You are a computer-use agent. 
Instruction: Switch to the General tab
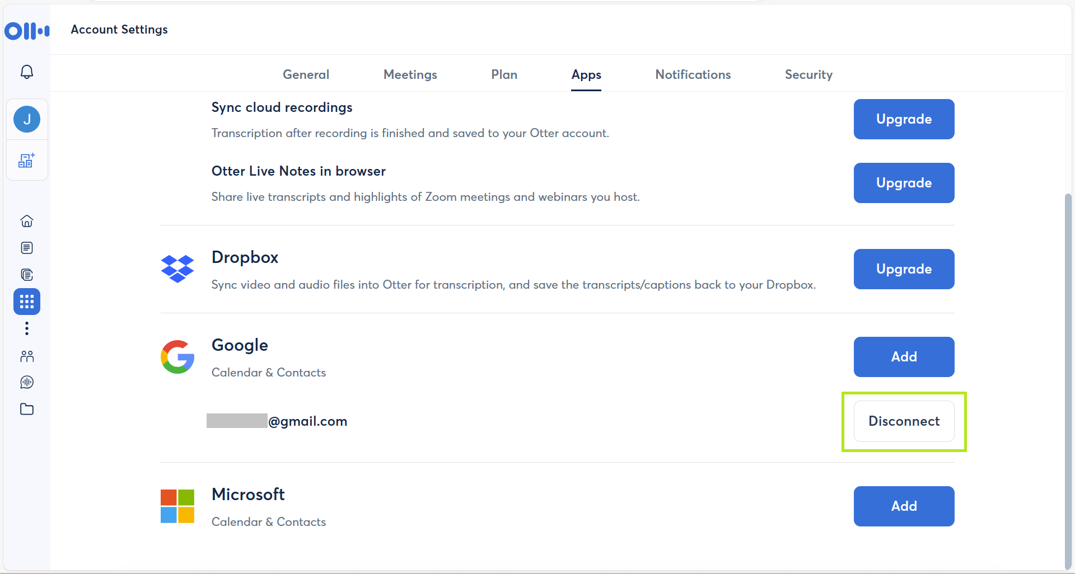(305, 74)
